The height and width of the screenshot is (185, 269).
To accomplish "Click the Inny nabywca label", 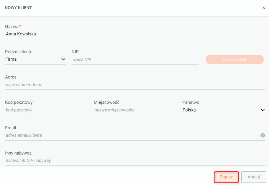I will tap(18, 153).
